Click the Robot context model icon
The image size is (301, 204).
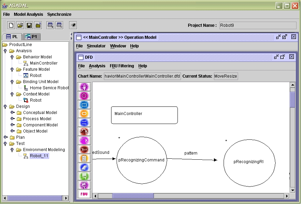(25, 100)
